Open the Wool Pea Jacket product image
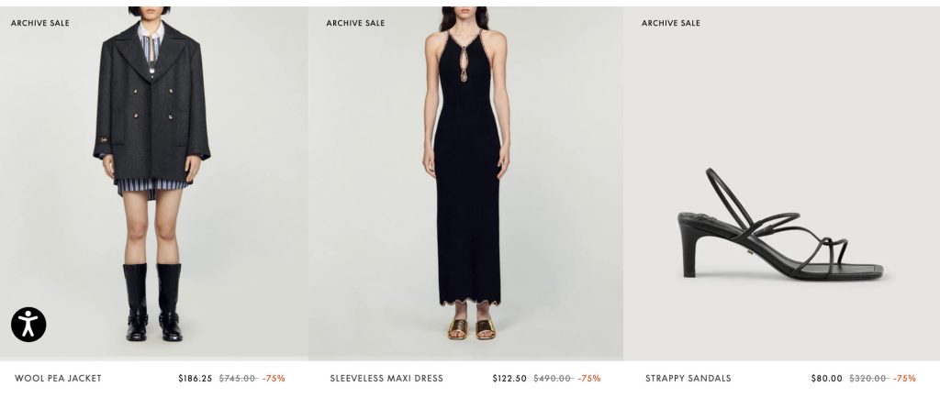 click(x=154, y=183)
